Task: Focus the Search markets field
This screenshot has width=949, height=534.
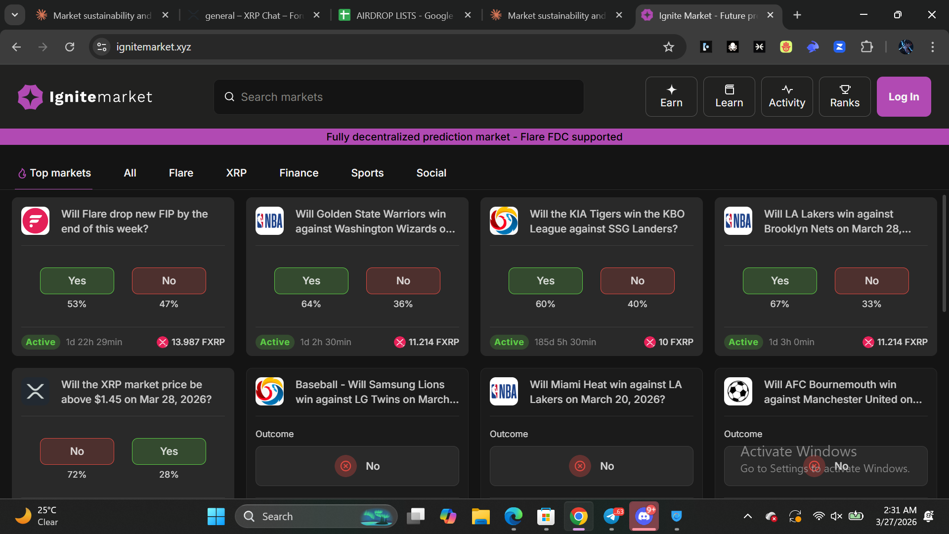Action: point(398,97)
